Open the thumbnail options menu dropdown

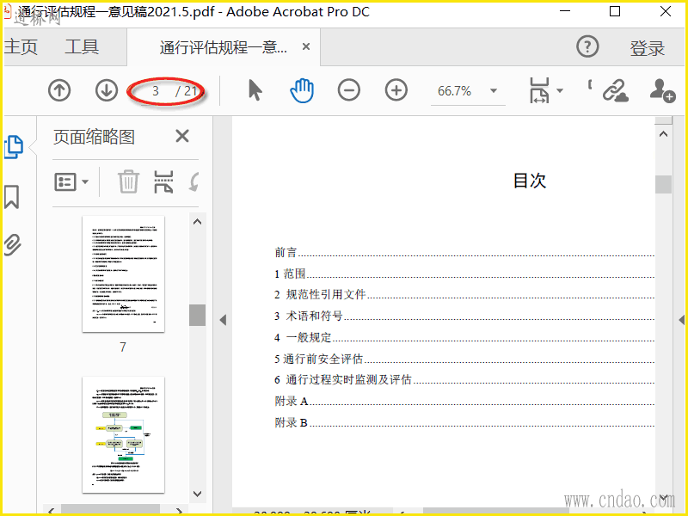coord(71,181)
